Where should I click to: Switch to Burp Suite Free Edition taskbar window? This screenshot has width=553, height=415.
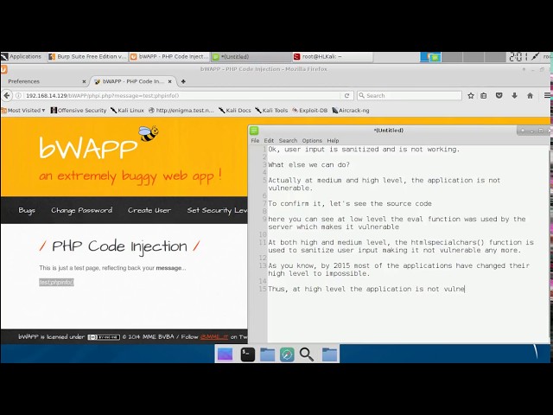87,56
